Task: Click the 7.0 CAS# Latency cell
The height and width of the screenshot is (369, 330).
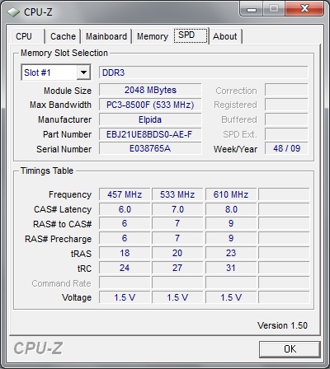Action: click(177, 209)
